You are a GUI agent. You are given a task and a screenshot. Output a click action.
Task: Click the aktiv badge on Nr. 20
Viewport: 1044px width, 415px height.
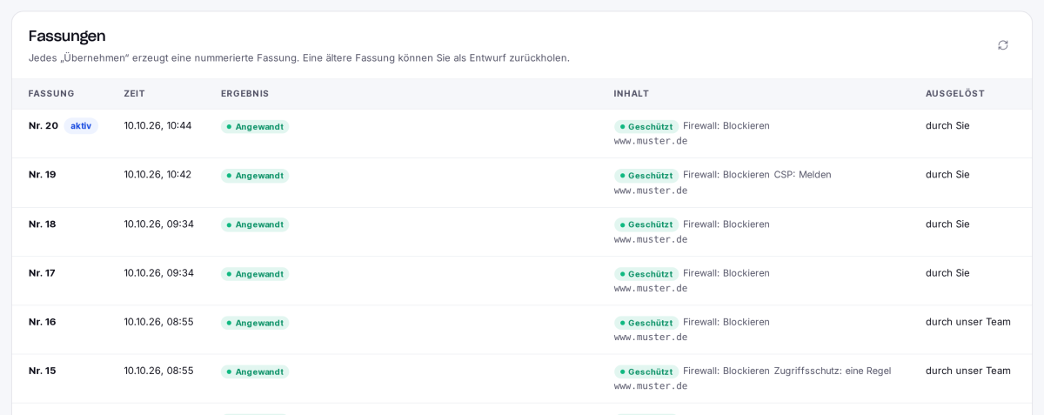coord(81,126)
